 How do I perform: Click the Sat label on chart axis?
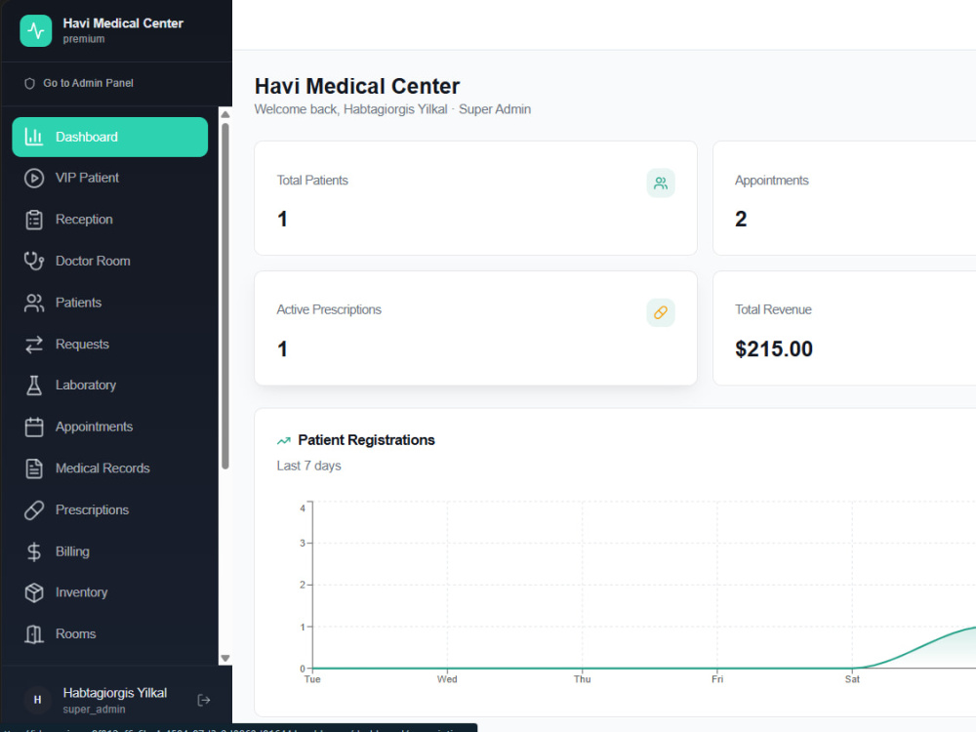[852, 679]
